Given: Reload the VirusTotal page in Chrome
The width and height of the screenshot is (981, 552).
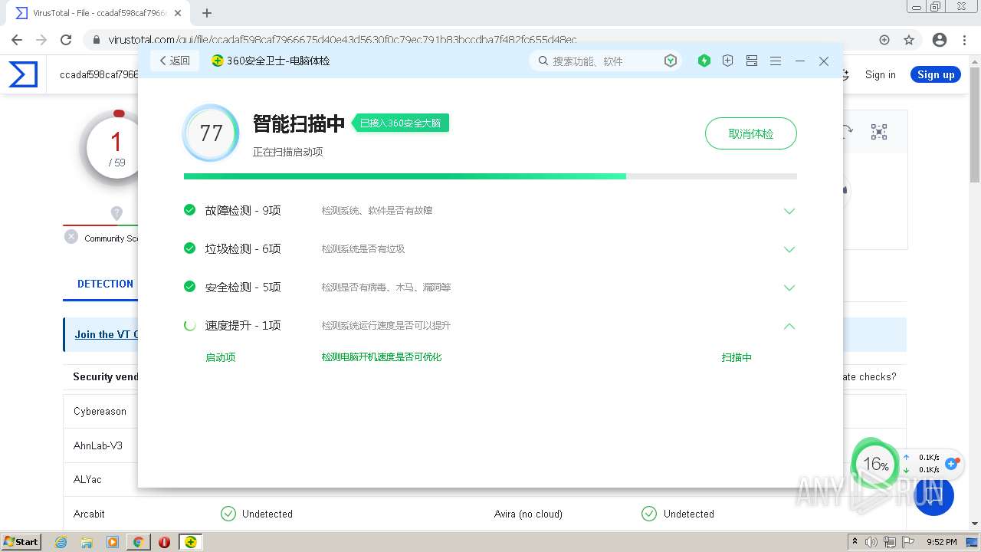Looking at the screenshot, I should point(66,40).
